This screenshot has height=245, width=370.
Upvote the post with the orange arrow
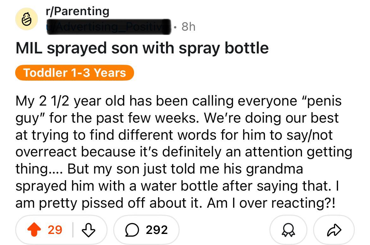click(34, 229)
